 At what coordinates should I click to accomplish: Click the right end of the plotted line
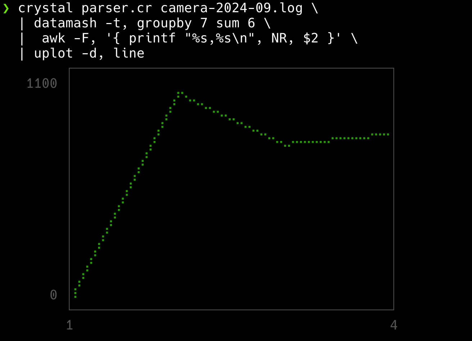click(x=388, y=134)
